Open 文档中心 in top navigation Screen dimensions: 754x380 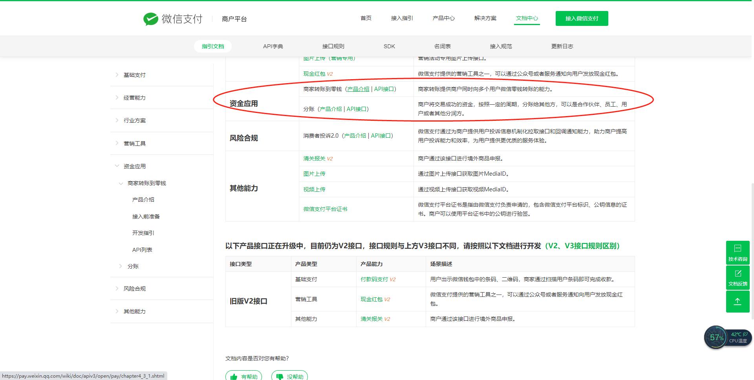[x=527, y=18]
